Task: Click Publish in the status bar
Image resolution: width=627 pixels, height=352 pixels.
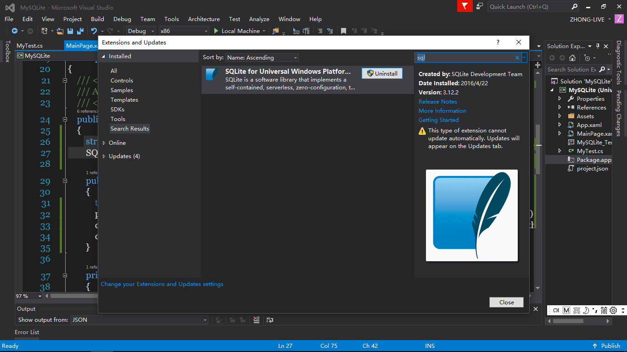Action: tap(610, 346)
